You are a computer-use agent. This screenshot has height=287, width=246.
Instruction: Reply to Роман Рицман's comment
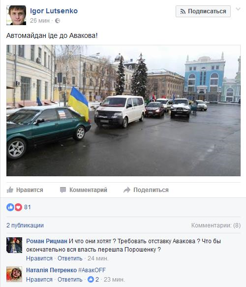[70, 258]
